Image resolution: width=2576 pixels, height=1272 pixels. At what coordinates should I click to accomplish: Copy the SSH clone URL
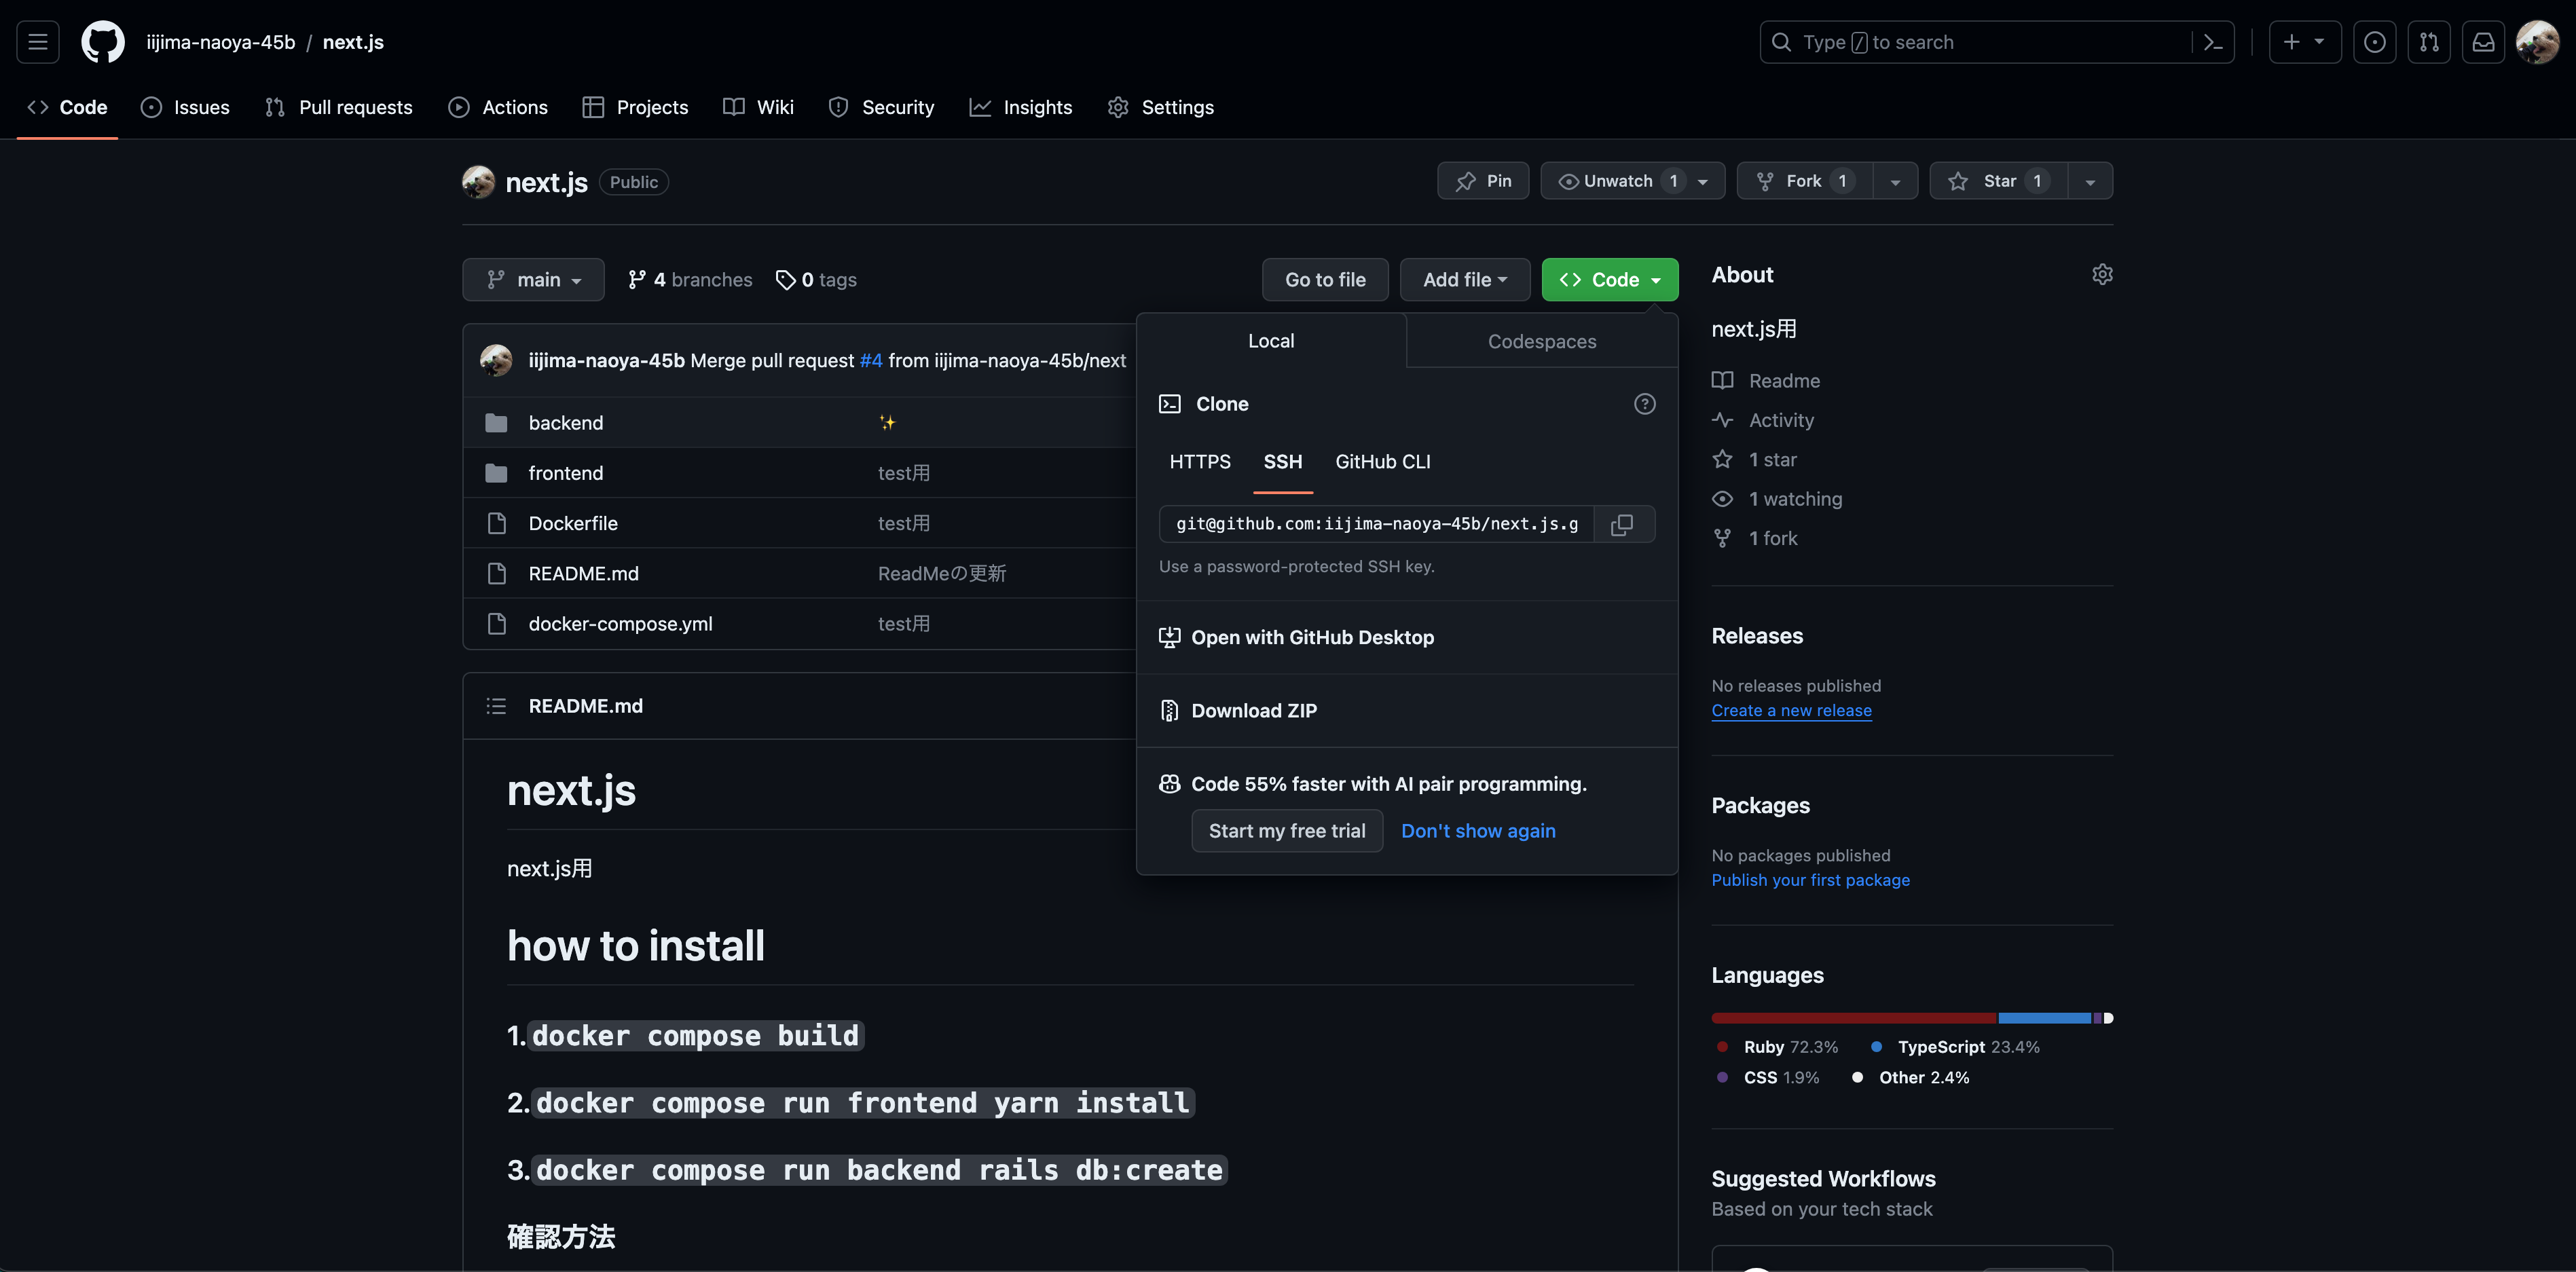click(1621, 523)
